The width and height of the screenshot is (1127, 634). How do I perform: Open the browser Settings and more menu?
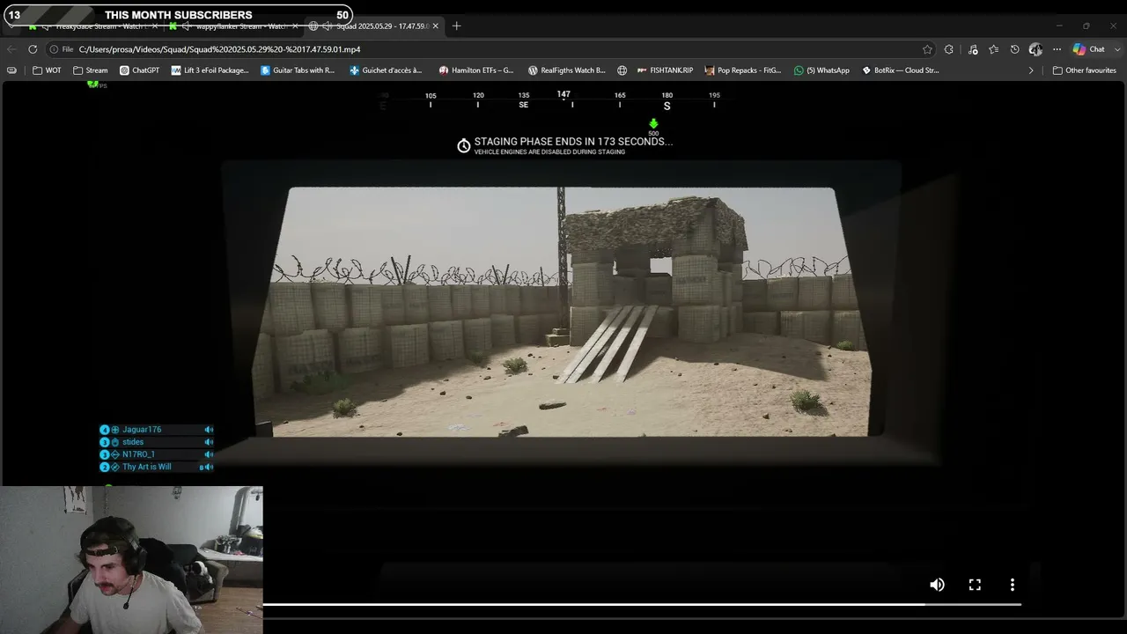pyautogui.click(x=1057, y=49)
